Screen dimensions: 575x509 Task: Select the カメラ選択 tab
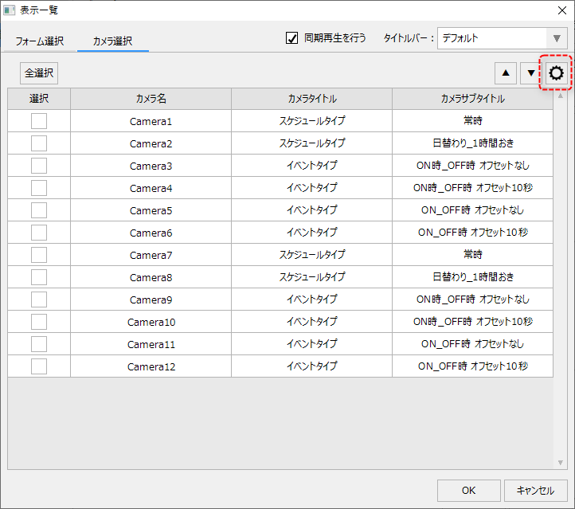[x=112, y=41]
